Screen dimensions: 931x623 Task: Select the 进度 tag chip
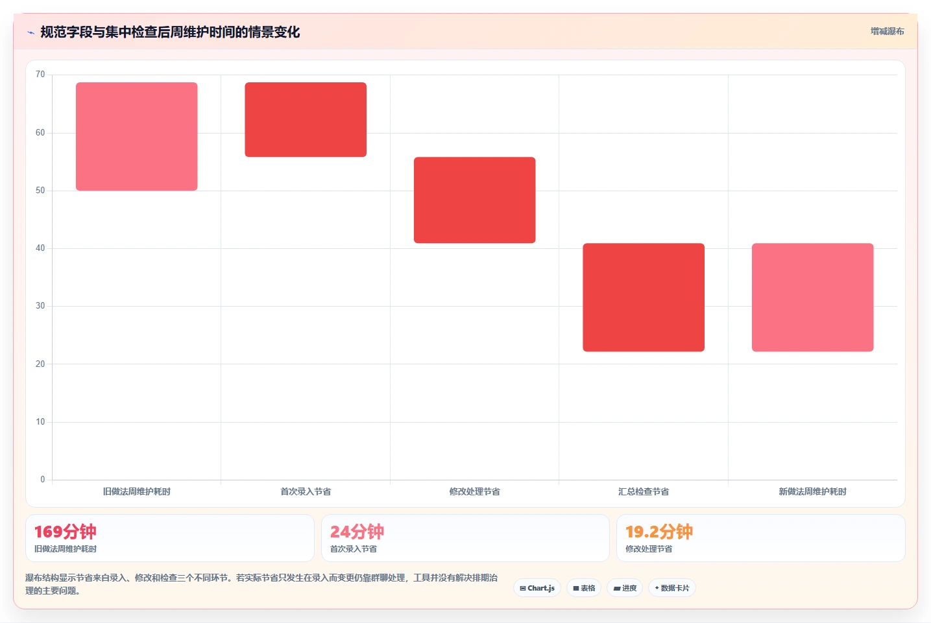(625, 588)
